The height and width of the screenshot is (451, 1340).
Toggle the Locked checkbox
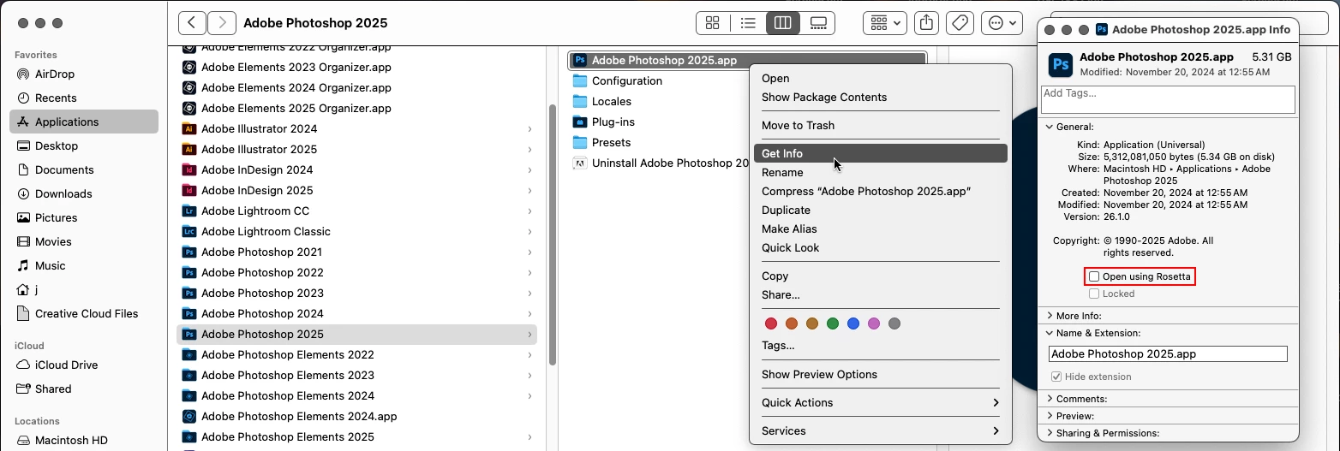[x=1094, y=294]
